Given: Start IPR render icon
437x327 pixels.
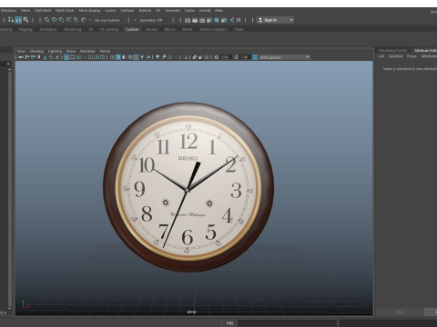Looking at the screenshot, I should [x=202, y=20].
